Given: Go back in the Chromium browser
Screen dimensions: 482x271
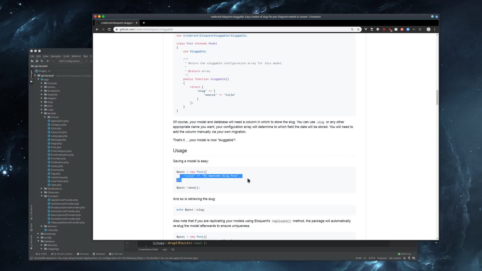Looking at the screenshot, I should pos(97,29).
